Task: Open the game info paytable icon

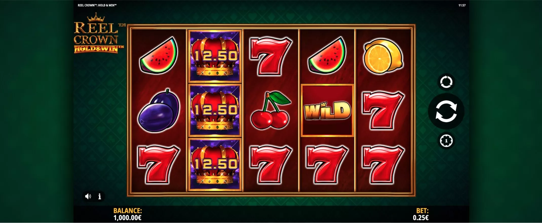Action: (x=100, y=196)
